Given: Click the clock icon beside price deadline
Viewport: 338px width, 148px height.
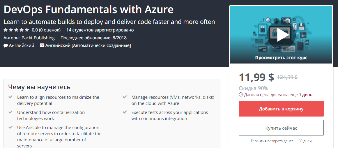Looking at the screenshot, I should [x=241, y=94].
